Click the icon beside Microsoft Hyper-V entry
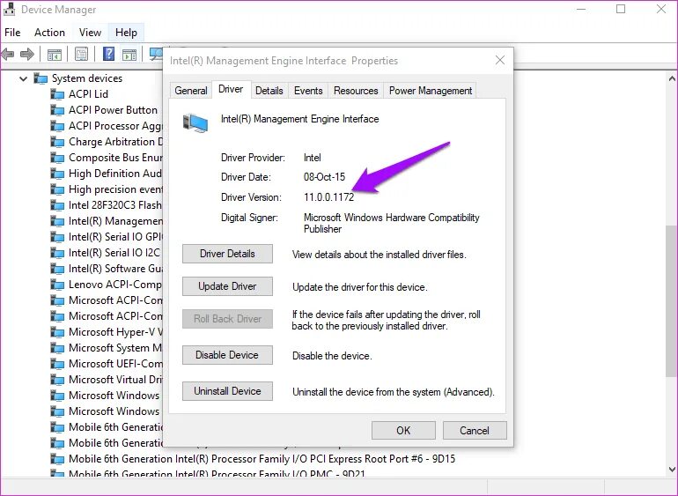This screenshot has height=496, width=678. [x=57, y=332]
